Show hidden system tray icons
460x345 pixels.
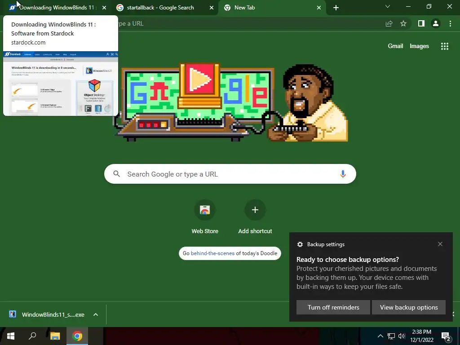(x=380, y=336)
